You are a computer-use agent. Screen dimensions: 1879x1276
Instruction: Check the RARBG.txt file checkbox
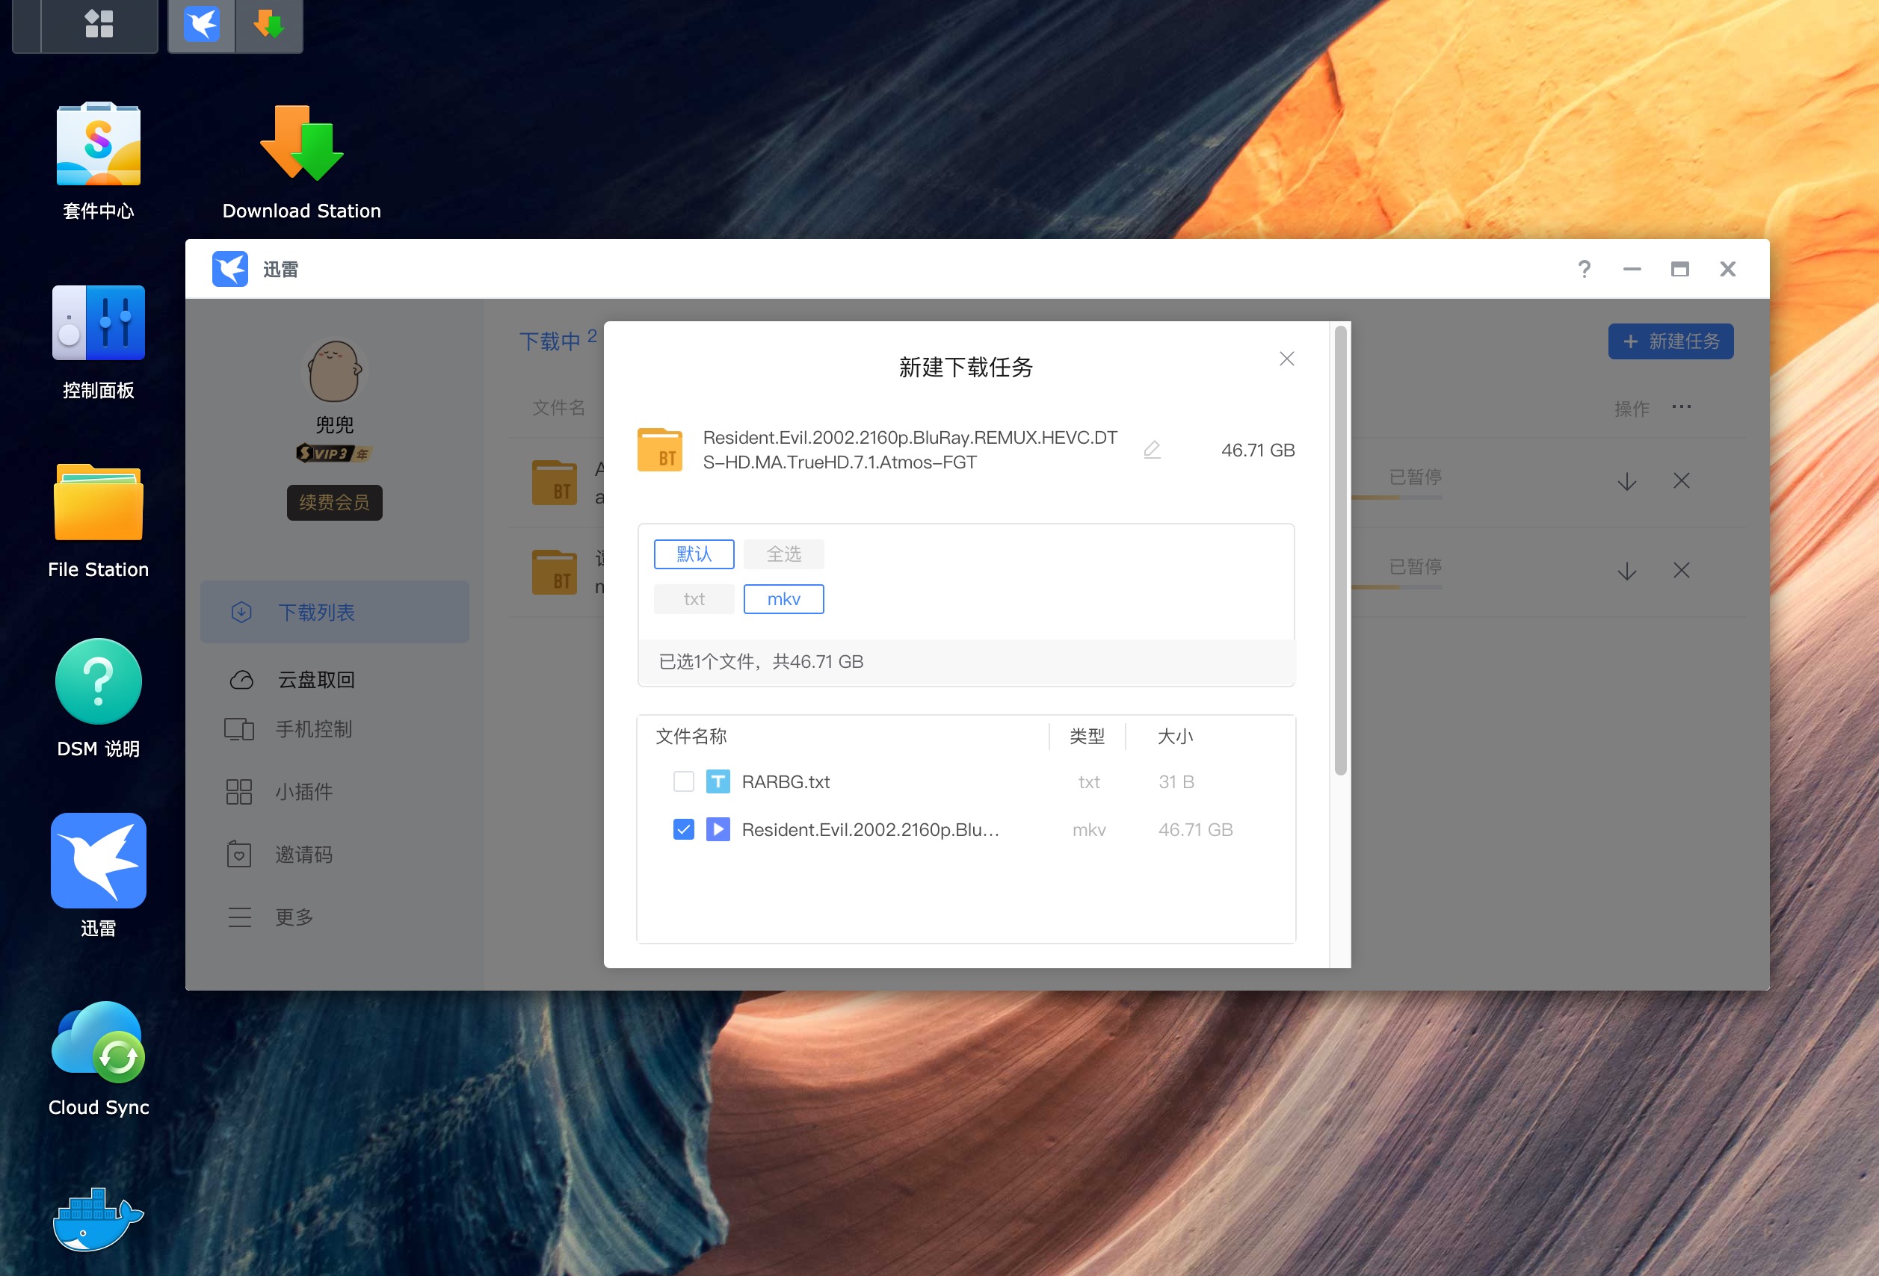683,781
